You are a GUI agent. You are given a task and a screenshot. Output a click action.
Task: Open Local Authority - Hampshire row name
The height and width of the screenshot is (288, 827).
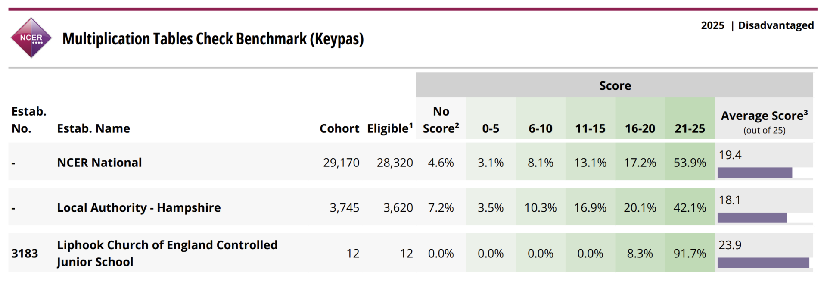[x=139, y=208]
